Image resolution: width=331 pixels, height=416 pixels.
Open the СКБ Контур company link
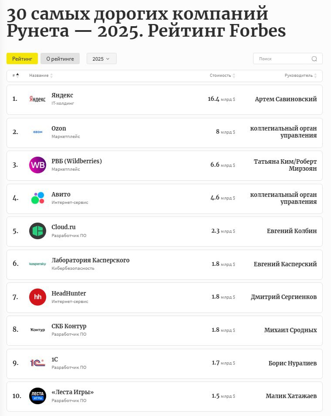69,326
